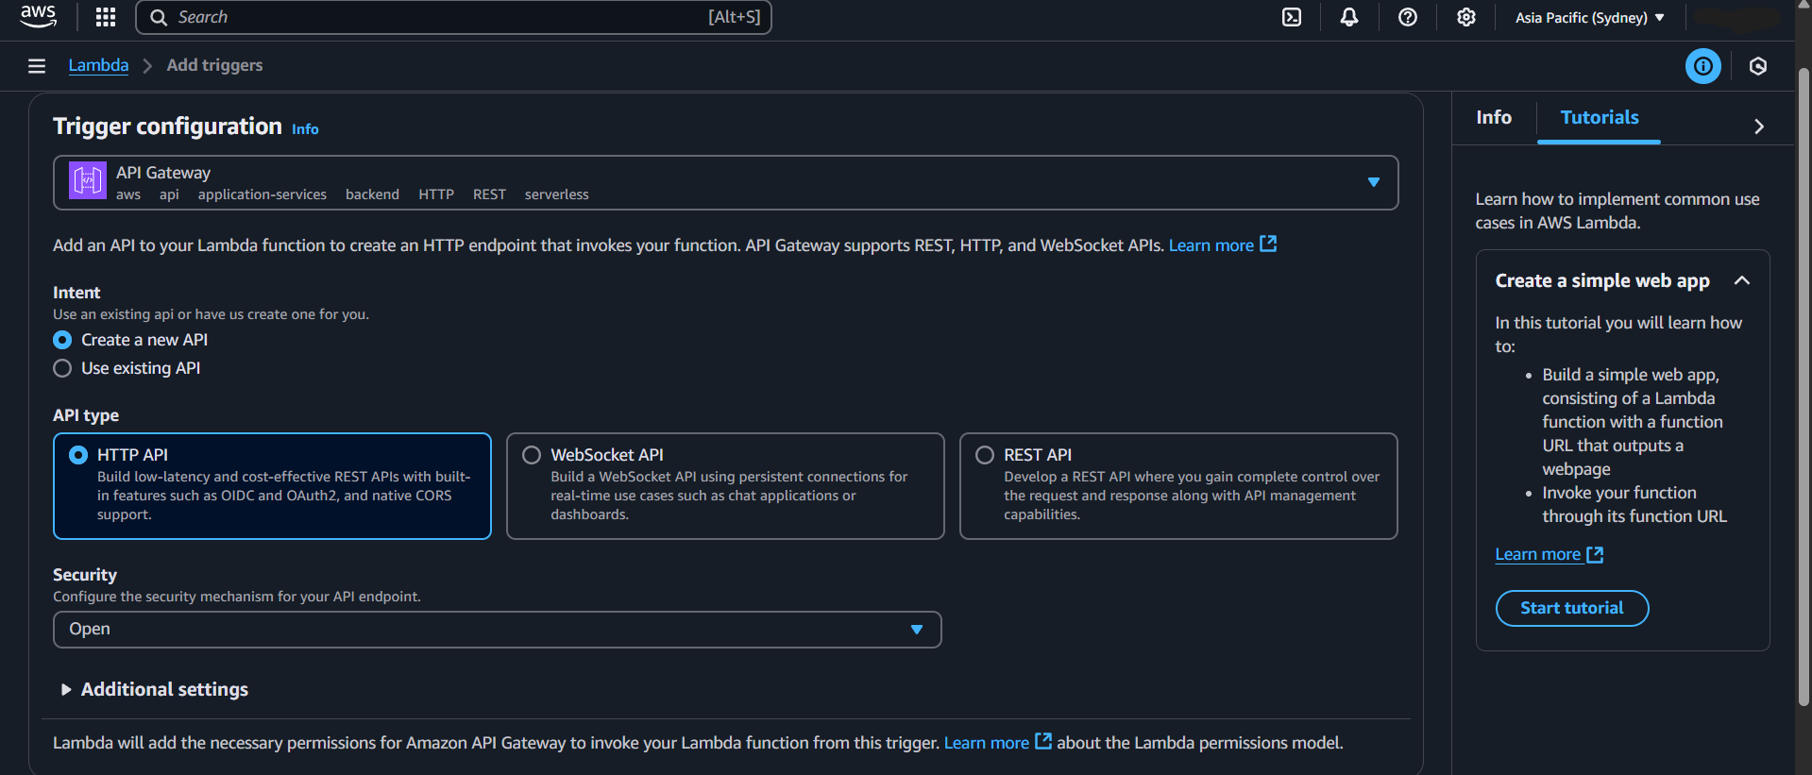Screen dimensions: 1812x775
Task: Open the notifications bell
Action: [1349, 17]
